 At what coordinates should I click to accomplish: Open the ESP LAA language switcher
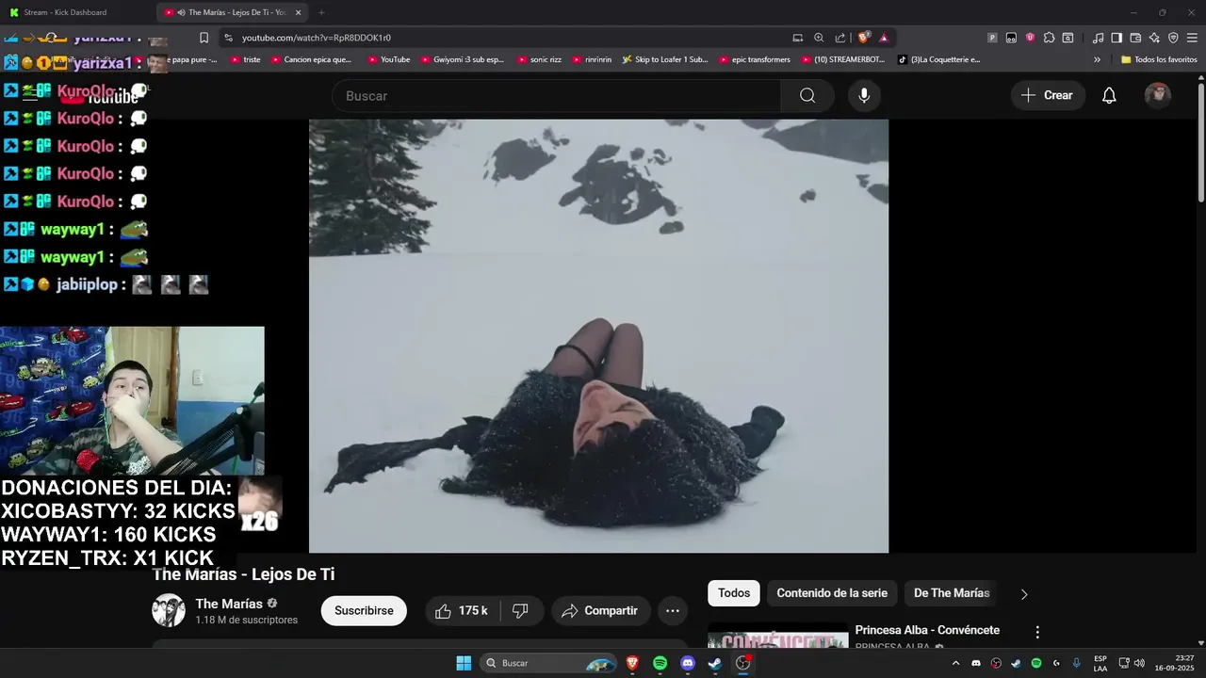coord(1100,663)
